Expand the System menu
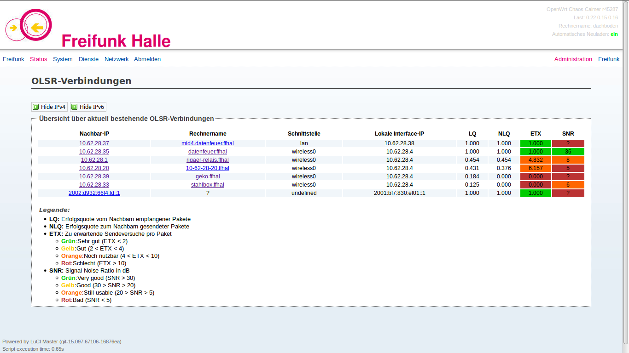629x353 pixels. pyautogui.click(x=63, y=59)
